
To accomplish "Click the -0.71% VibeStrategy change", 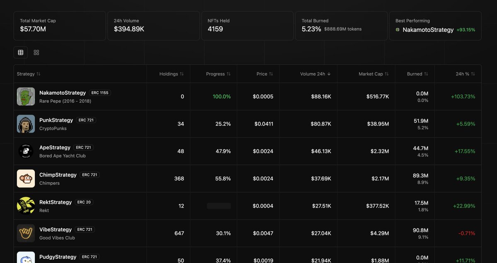I will tap(467, 233).
